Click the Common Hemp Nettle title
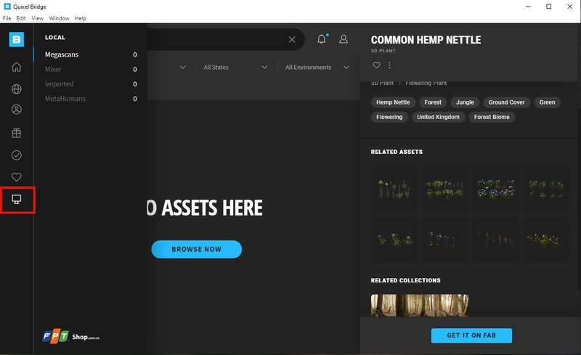Viewport: 581px width, 355px height. tap(426, 40)
